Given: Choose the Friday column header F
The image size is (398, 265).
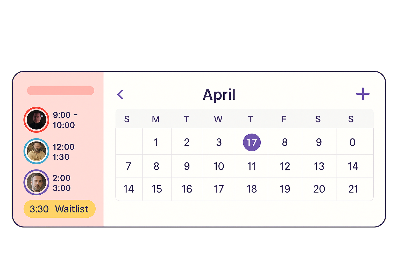Looking at the screenshot, I should (284, 119).
